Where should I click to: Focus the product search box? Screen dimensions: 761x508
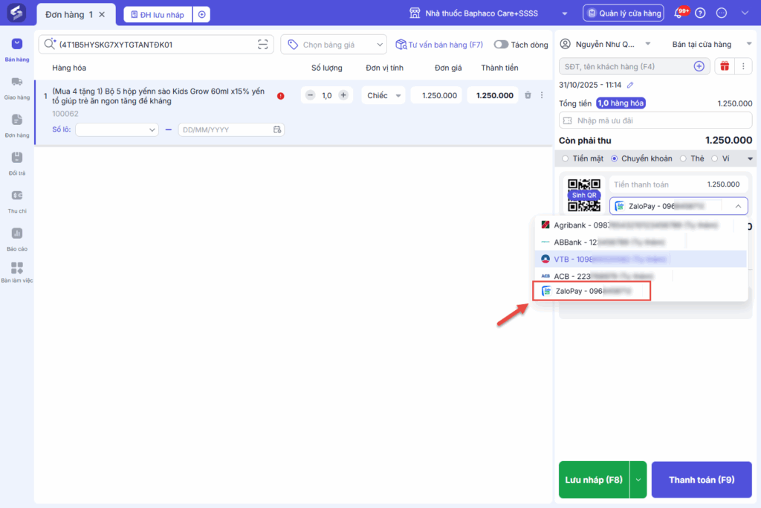pos(155,45)
